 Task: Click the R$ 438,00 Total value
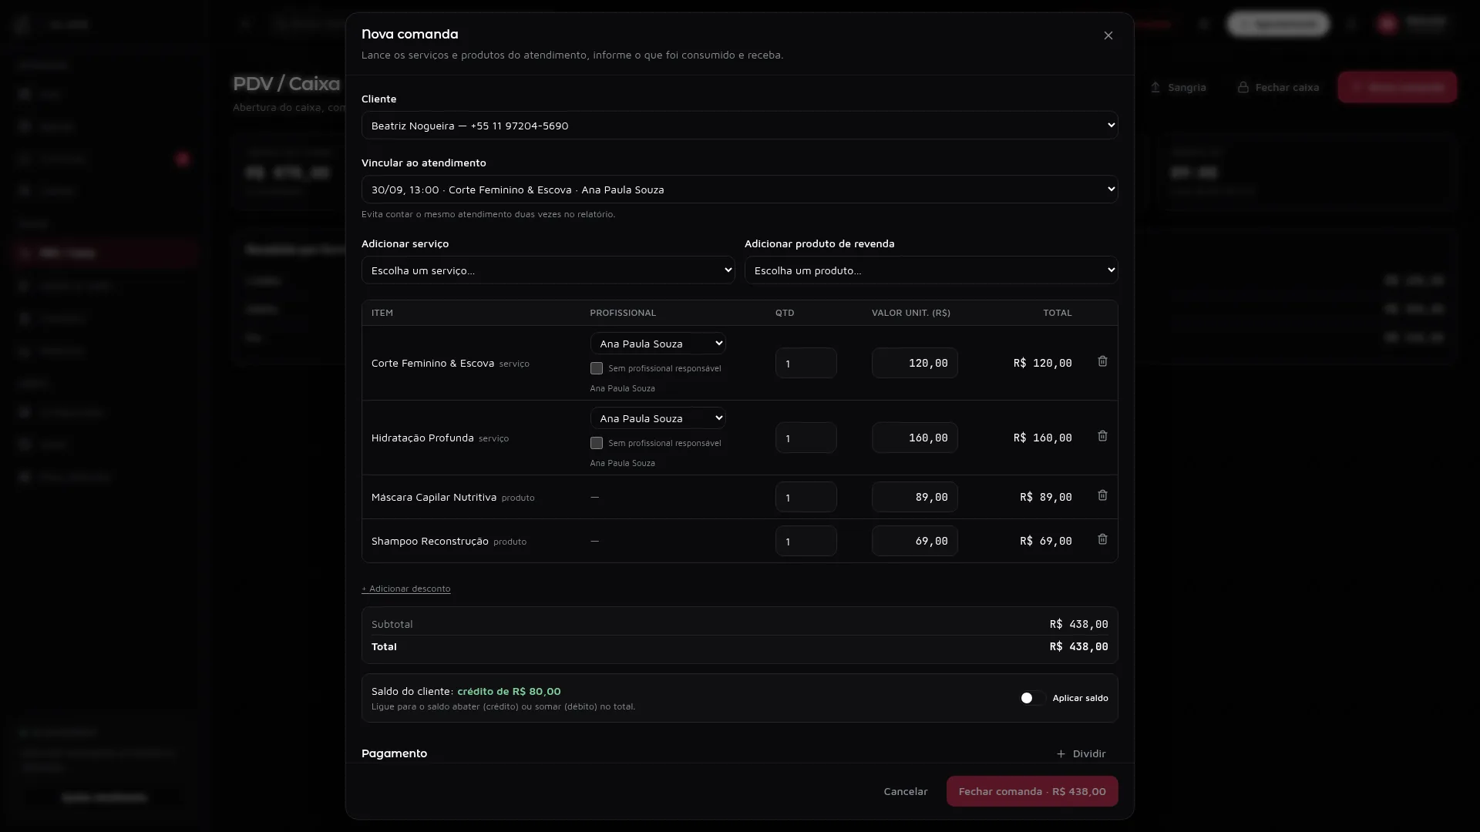tap(1078, 646)
